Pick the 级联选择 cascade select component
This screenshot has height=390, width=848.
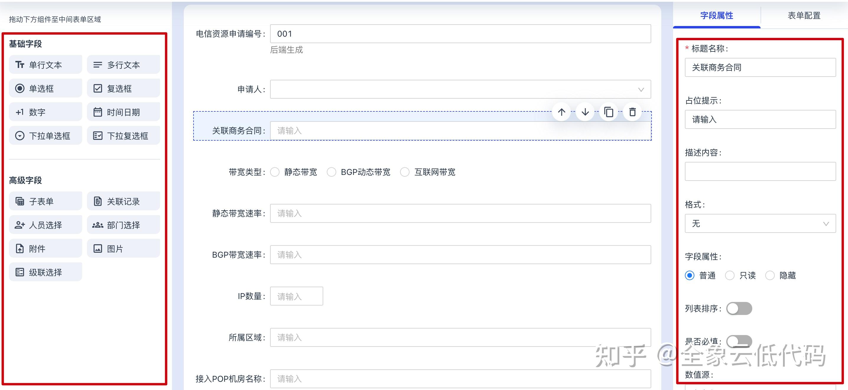click(x=46, y=272)
